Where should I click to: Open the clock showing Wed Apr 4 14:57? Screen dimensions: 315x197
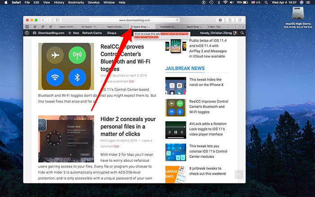(284, 2)
